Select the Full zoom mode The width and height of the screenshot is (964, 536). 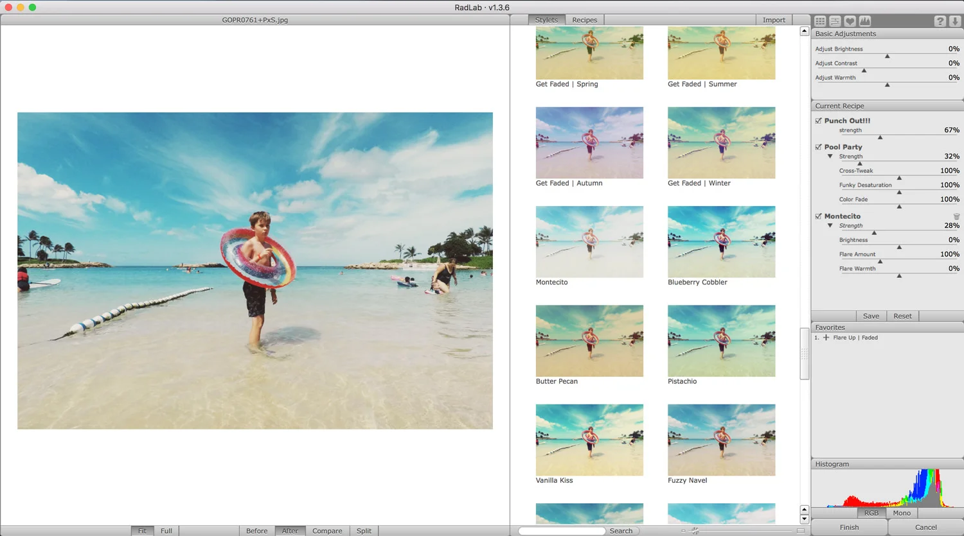(x=166, y=531)
